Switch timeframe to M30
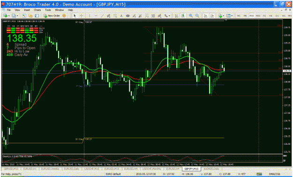The image size is (293, 177). [x=258, y=16]
